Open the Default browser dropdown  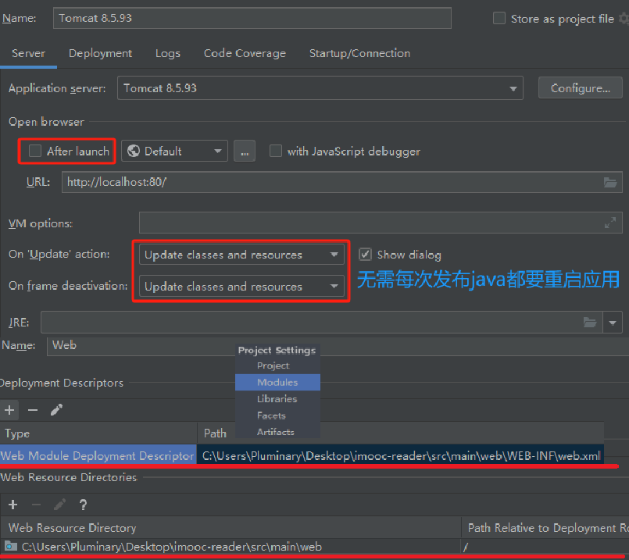174,151
